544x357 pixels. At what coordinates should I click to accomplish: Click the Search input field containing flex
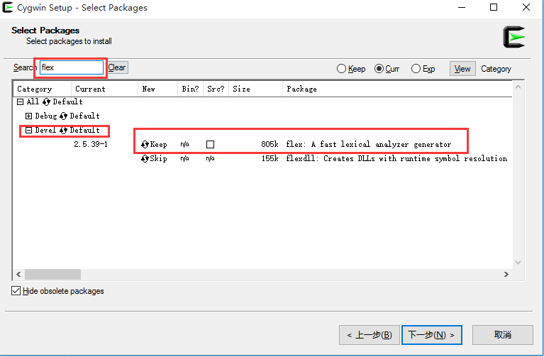[x=72, y=67]
